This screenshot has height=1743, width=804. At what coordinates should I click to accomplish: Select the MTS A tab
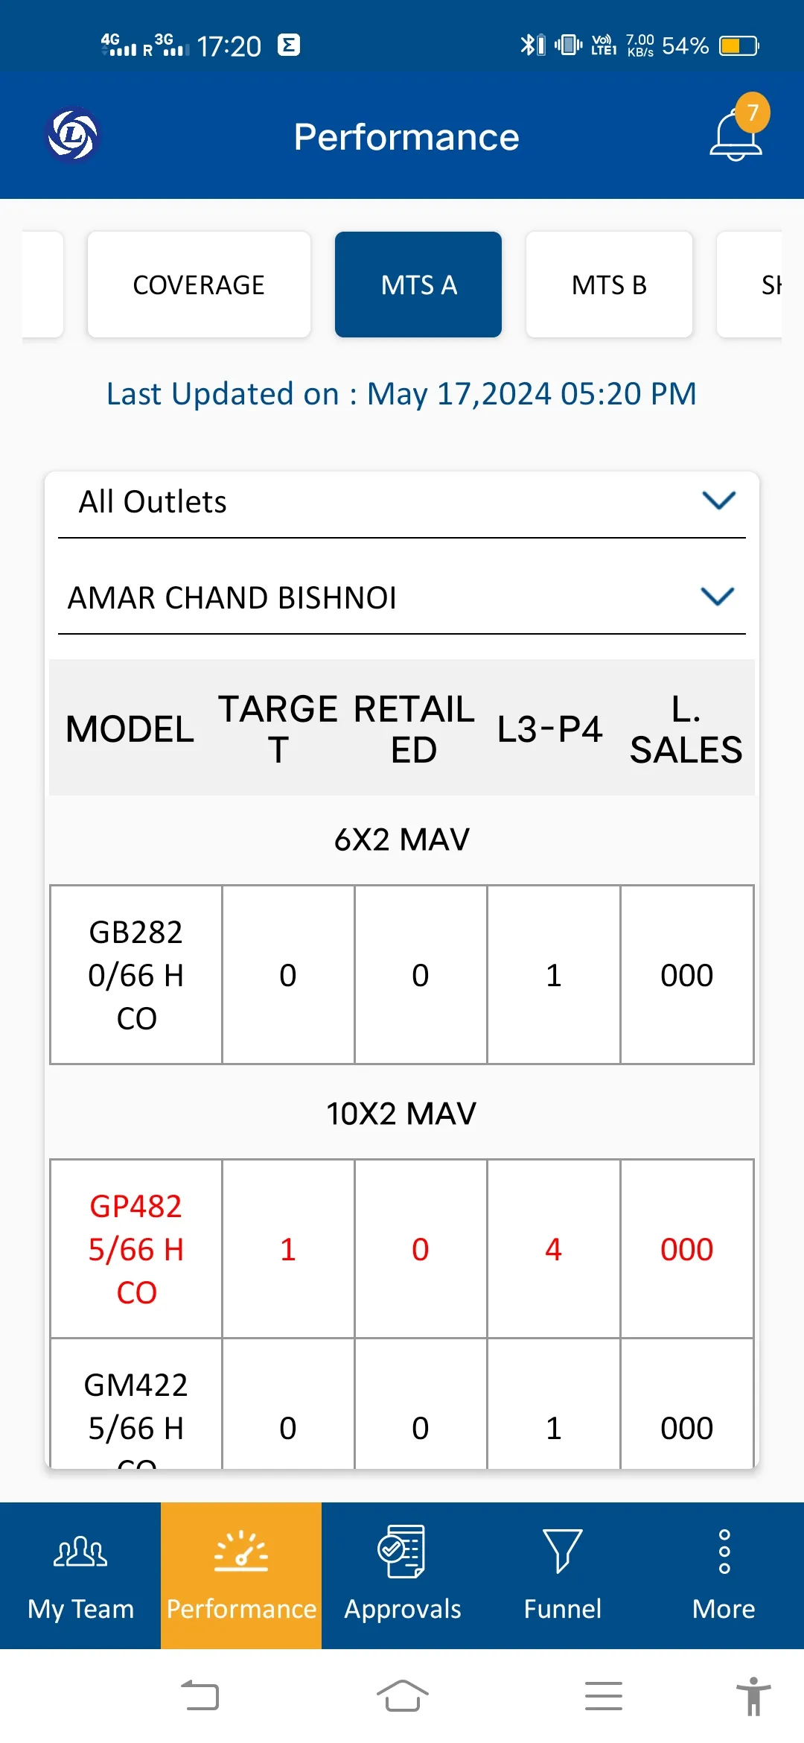tap(418, 285)
